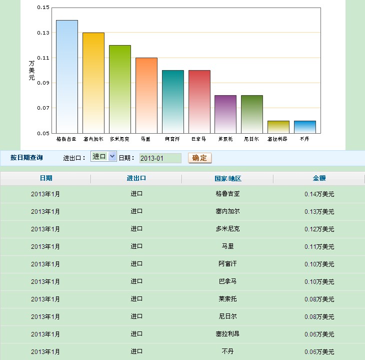Screen dimensions: 365x360
Task: Click the light blue 格鲁吉亚 bar
Action: pos(67,77)
